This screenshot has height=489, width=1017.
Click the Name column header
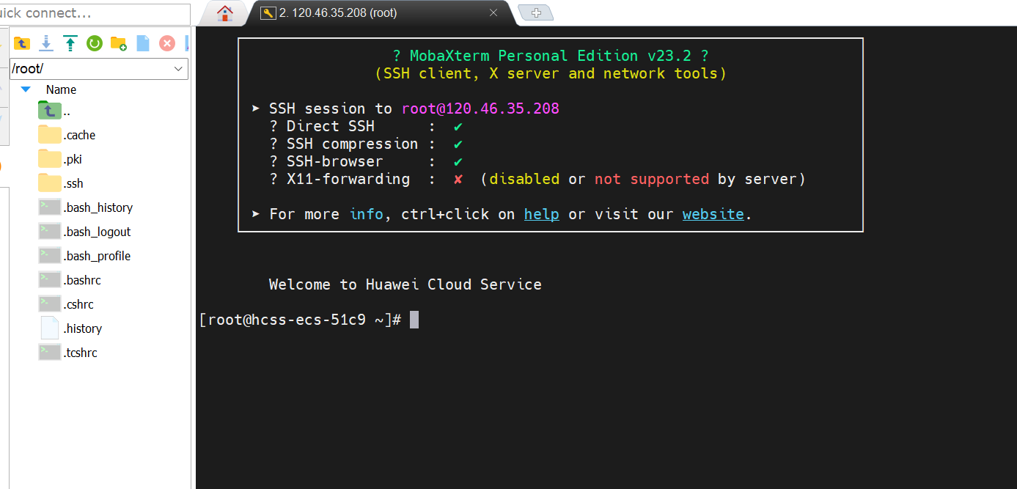[x=61, y=89]
